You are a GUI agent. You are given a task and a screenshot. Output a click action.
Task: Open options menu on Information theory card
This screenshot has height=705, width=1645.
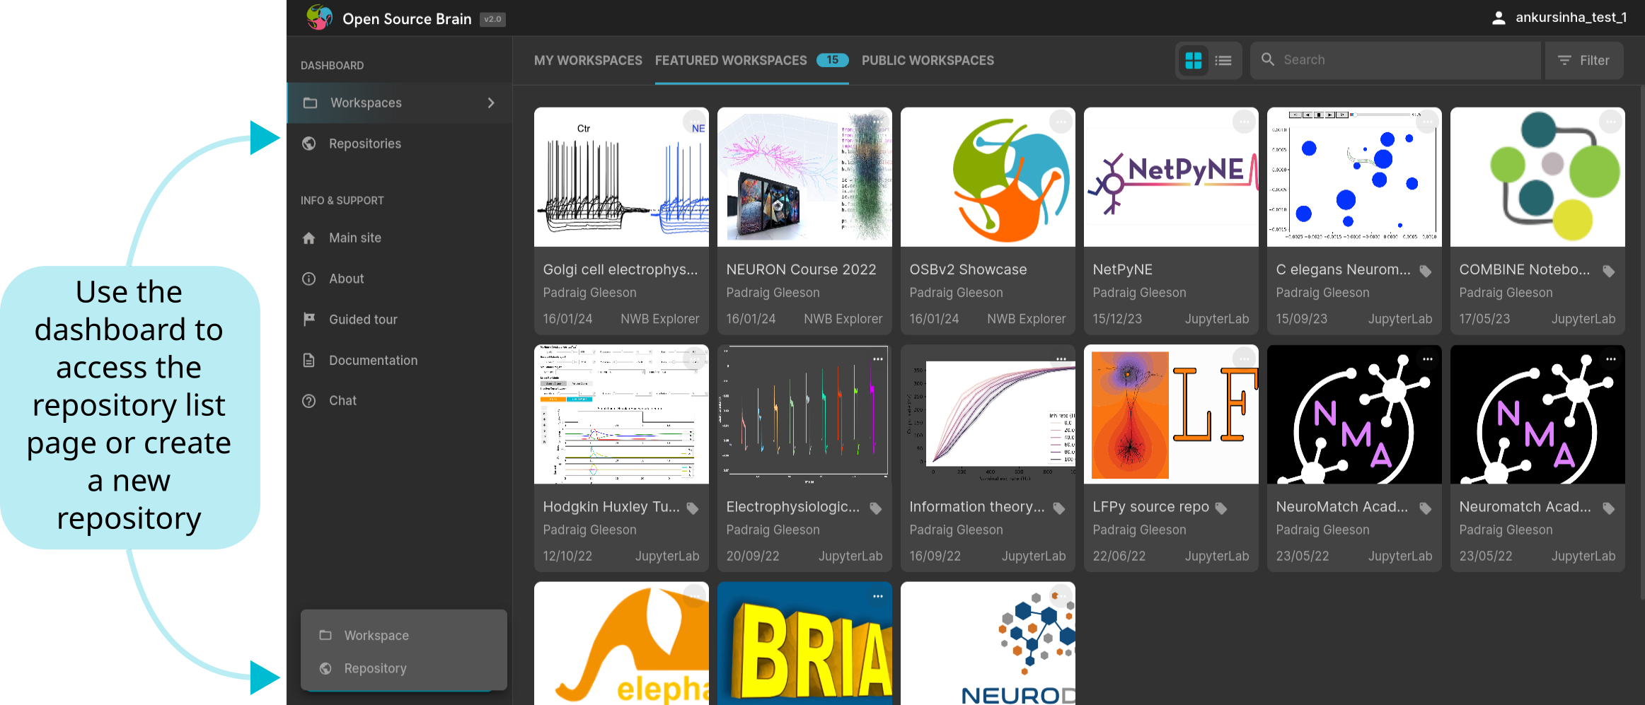coord(1061,359)
